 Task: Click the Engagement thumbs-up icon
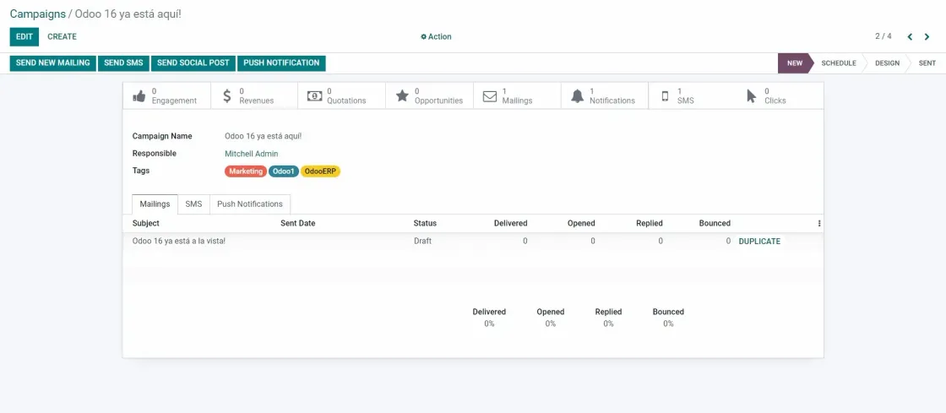[139, 96]
